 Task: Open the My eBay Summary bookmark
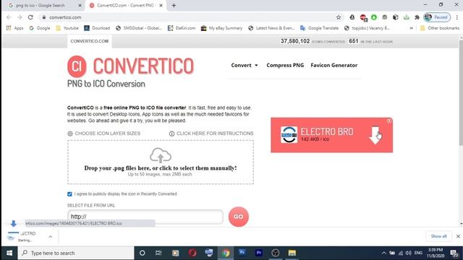pos(221,28)
